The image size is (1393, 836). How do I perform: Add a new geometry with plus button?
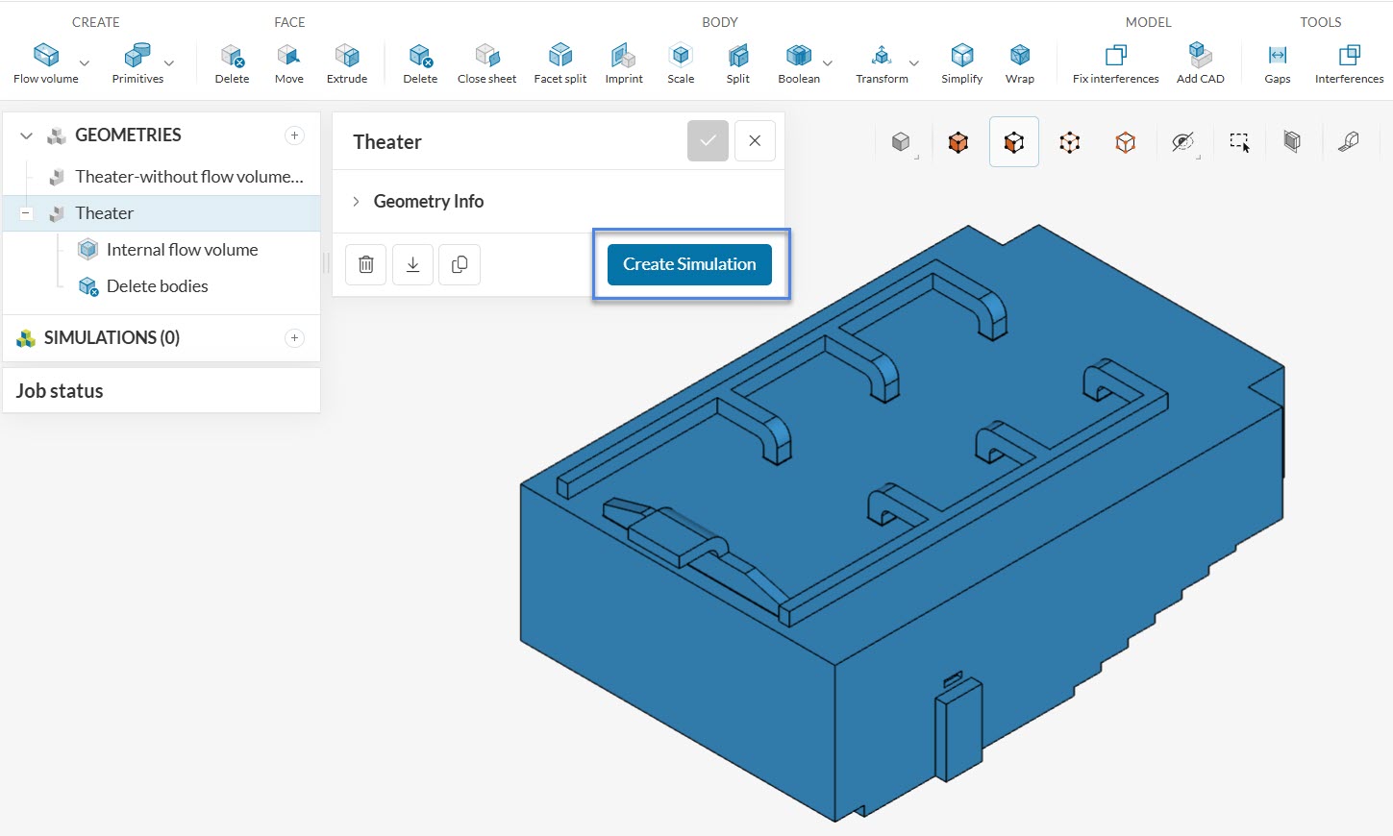point(295,135)
